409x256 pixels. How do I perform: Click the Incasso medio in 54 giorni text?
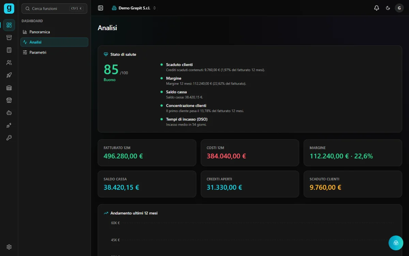point(186,125)
